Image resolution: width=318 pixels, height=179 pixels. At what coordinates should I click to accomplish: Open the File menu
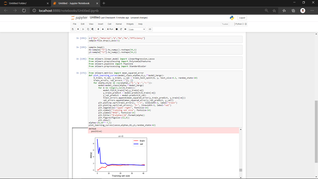(75, 24)
